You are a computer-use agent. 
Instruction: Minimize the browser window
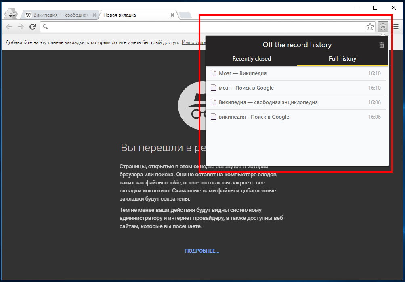pos(357,8)
